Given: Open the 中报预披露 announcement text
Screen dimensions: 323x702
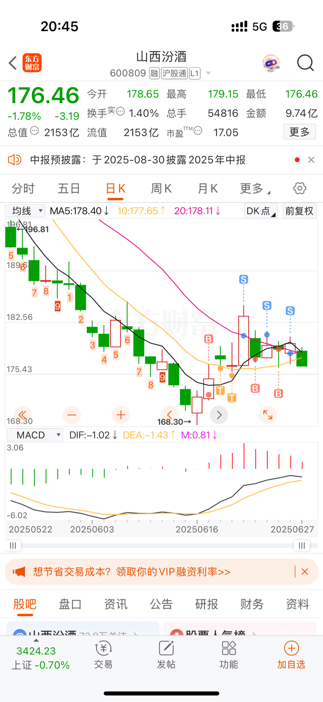Looking at the screenshot, I should pyautogui.click(x=138, y=160).
